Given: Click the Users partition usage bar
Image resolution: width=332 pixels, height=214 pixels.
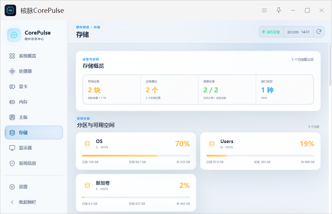Looking at the screenshot, I should tap(260, 156).
